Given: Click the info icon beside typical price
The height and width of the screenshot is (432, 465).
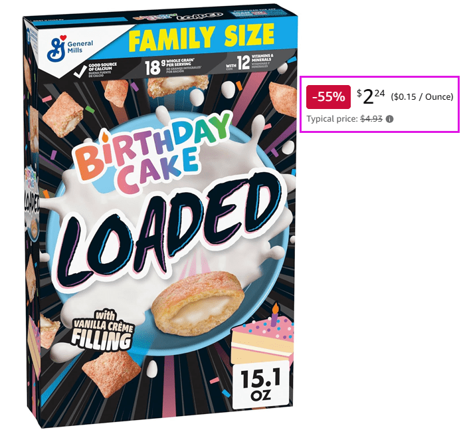Looking at the screenshot, I should pyautogui.click(x=390, y=119).
